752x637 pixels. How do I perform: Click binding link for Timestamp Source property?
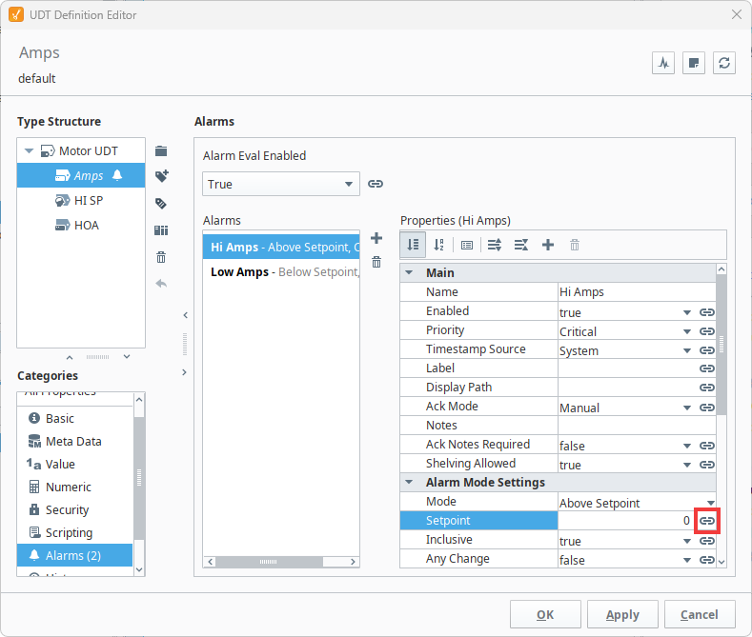[x=707, y=350]
